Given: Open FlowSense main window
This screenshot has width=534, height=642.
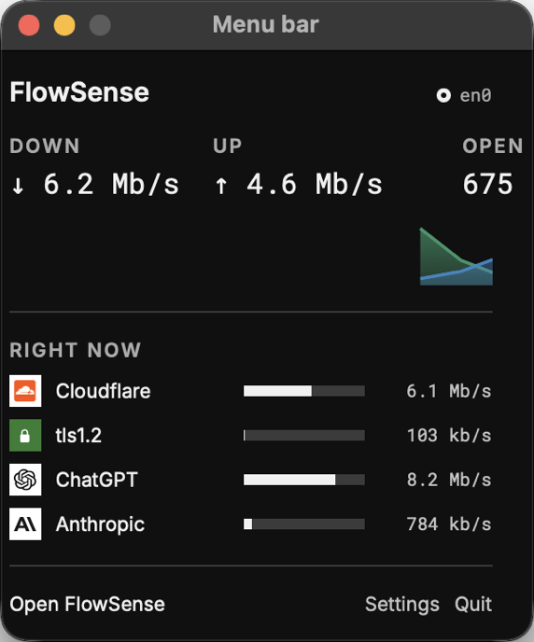Looking at the screenshot, I should pos(87,605).
